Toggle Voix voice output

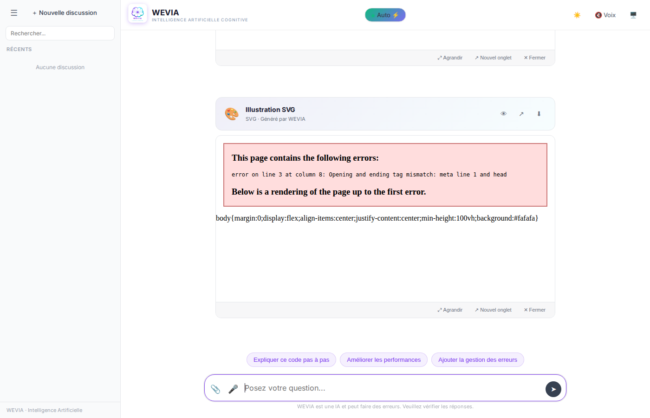pyautogui.click(x=605, y=15)
